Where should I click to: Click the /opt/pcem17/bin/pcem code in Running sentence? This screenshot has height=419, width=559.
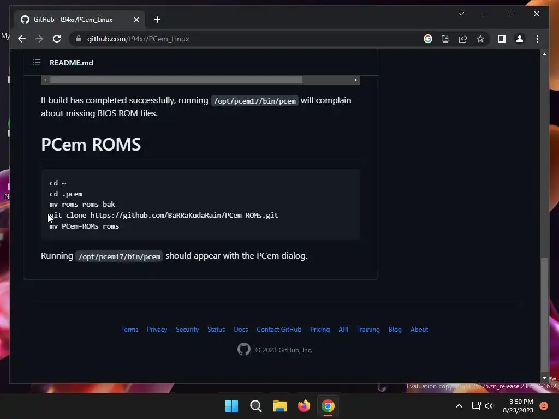(120, 256)
